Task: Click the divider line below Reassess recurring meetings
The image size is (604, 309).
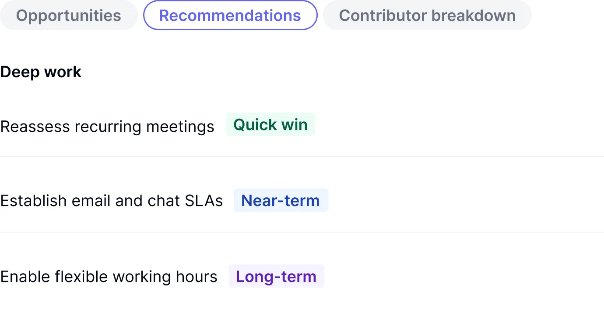Action: coord(302,156)
